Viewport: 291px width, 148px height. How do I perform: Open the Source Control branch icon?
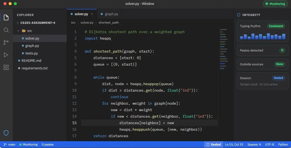pyautogui.click(x=6, y=42)
